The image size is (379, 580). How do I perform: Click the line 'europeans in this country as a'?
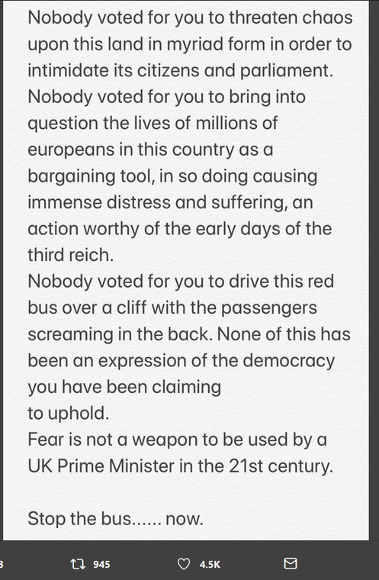tap(150, 150)
